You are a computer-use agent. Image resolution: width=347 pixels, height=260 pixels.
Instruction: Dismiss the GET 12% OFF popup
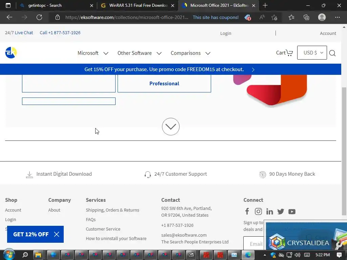[x=57, y=234]
